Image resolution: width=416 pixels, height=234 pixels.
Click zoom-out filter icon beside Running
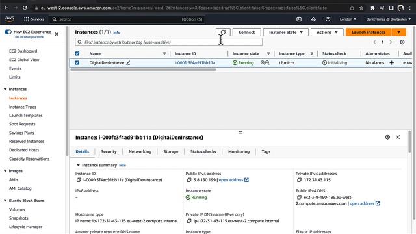[x=267, y=63]
